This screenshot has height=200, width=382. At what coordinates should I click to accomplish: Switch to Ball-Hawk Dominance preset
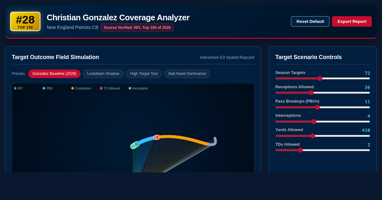[187, 74]
